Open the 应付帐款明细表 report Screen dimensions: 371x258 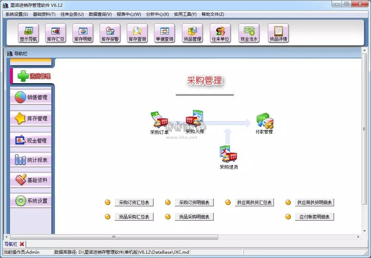pyautogui.click(x=314, y=216)
